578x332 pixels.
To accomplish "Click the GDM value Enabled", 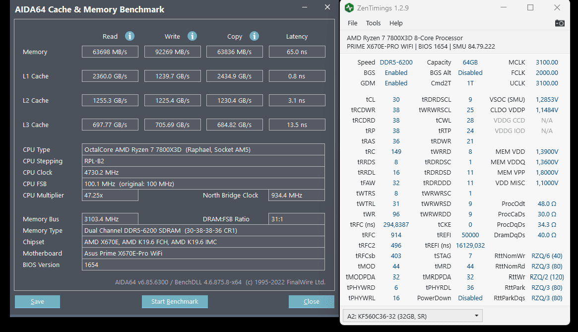I will click(x=396, y=83).
